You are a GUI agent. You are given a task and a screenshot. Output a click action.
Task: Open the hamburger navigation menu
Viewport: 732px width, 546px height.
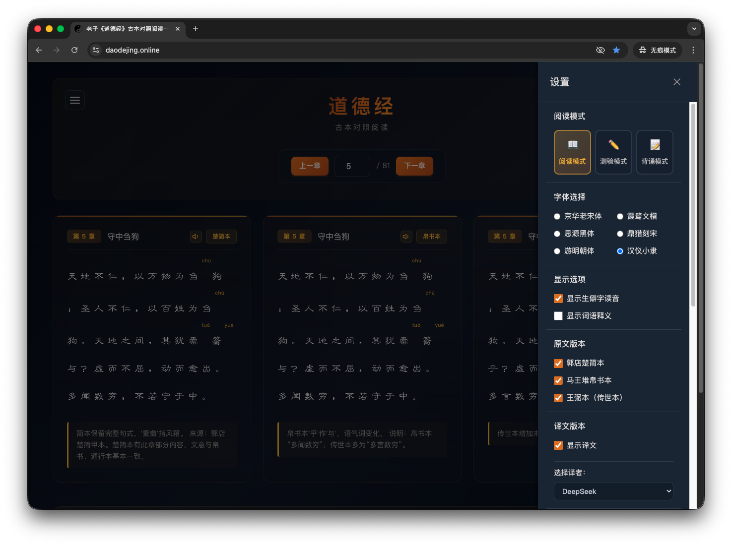pos(75,100)
